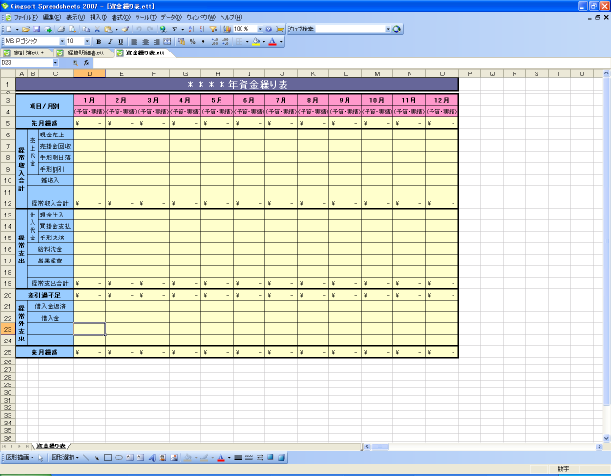Open the font size dropdown

pyautogui.click(x=87, y=41)
